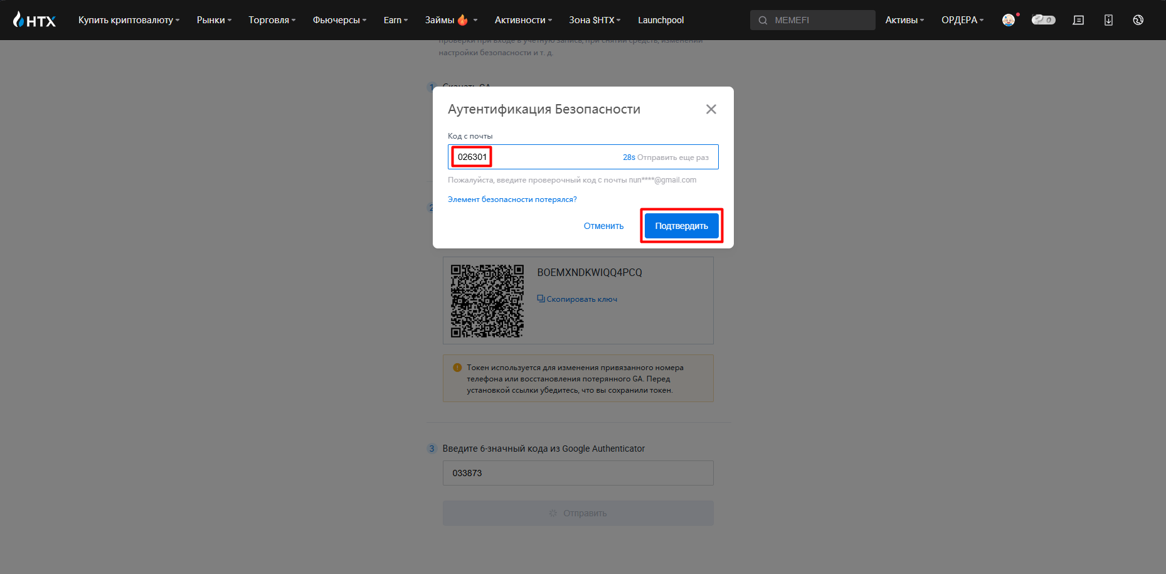The image size is (1166, 574).
Task: Open the Элемент безопасности потерялся link
Action: 512,199
